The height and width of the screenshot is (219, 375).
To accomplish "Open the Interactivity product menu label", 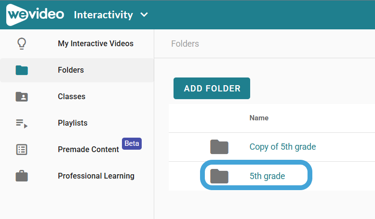I will 103,15.
